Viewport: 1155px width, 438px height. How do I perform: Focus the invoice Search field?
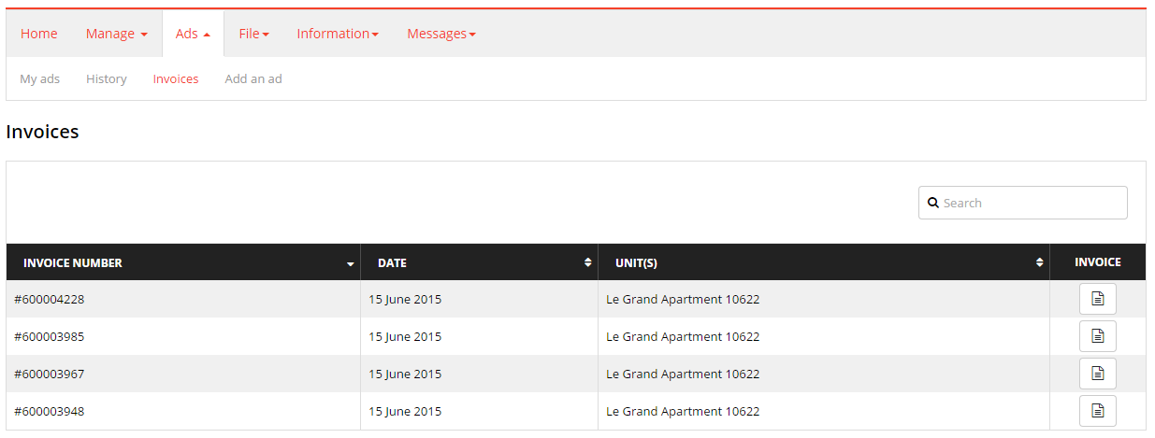click(x=1023, y=203)
